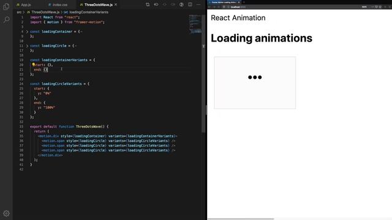The width and height of the screenshot is (392, 220).
Task: Open the Search view in activity bar
Action: [x=7, y=20]
